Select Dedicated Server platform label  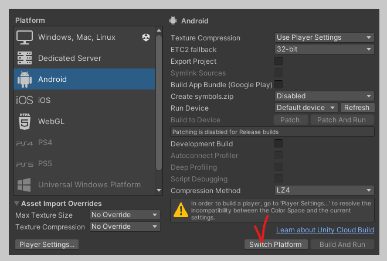[x=70, y=59]
